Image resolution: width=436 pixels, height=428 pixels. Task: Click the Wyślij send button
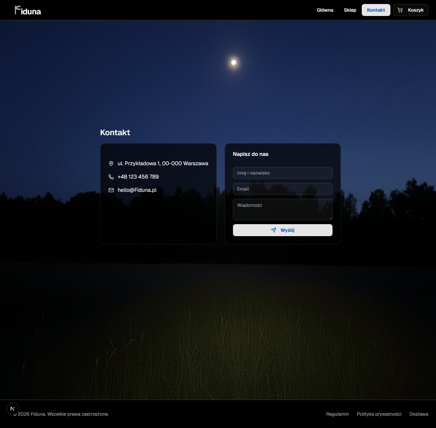[283, 230]
